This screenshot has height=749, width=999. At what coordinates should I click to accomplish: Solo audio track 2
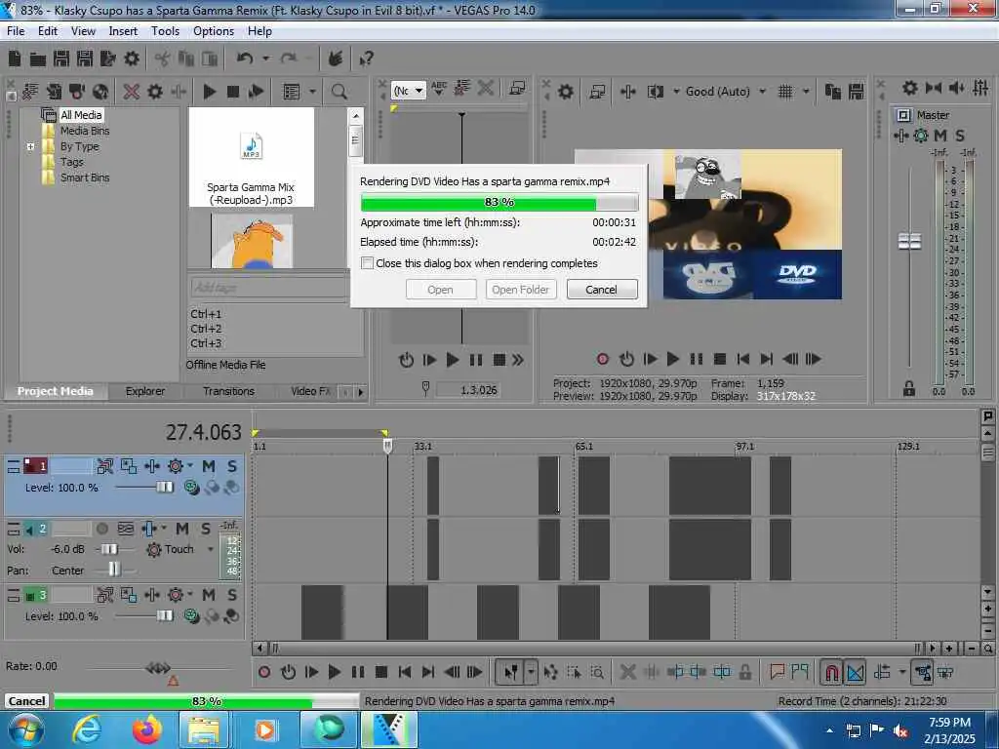tap(206, 529)
